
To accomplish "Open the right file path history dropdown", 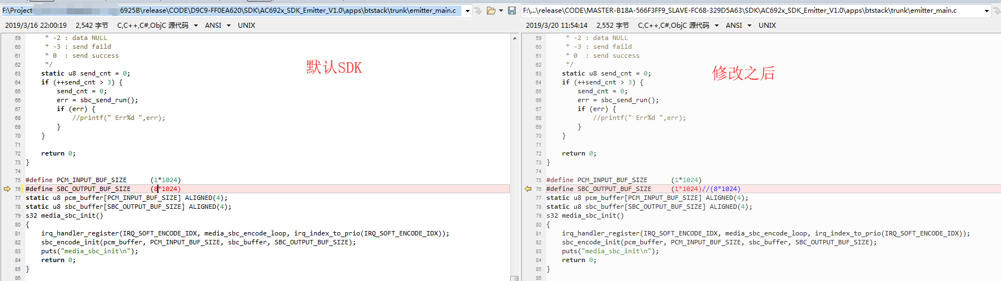I will pos(987,11).
